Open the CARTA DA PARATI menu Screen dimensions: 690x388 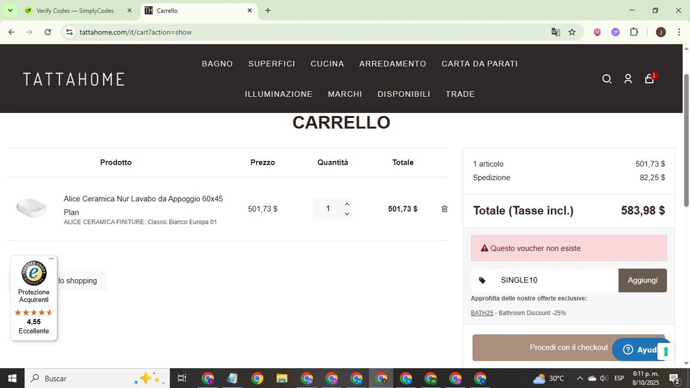pos(480,64)
